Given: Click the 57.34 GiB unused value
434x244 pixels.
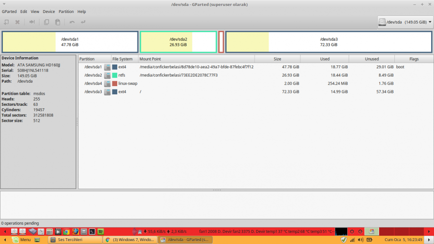Looking at the screenshot, I should click(385, 92).
